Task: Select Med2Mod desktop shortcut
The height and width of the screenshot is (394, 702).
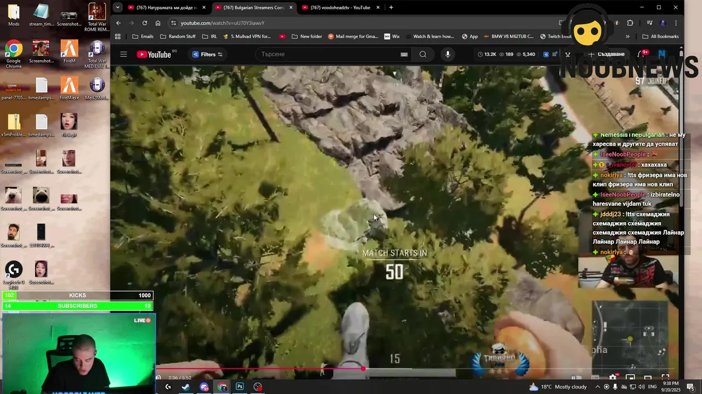Action: pos(97,88)
